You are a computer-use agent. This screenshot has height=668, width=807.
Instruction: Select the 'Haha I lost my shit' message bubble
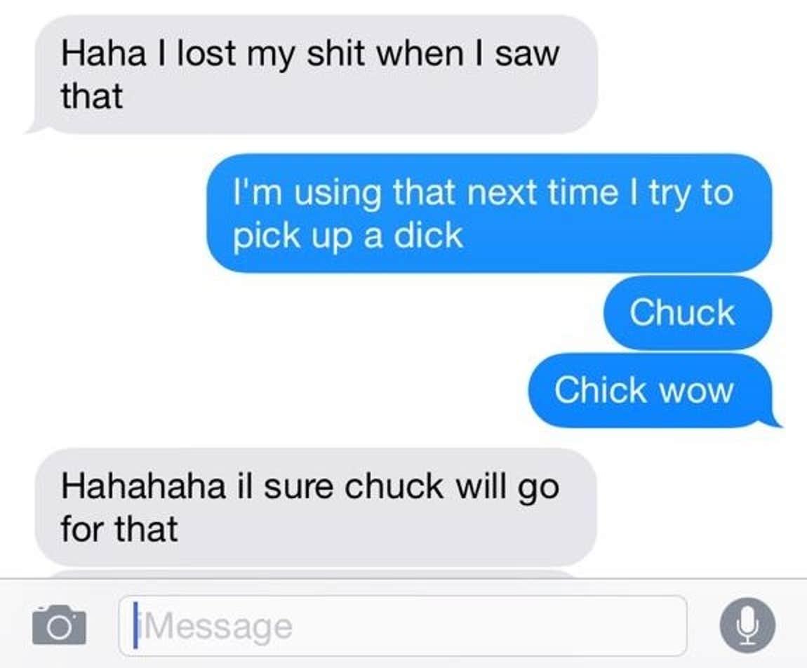[313, 74]
